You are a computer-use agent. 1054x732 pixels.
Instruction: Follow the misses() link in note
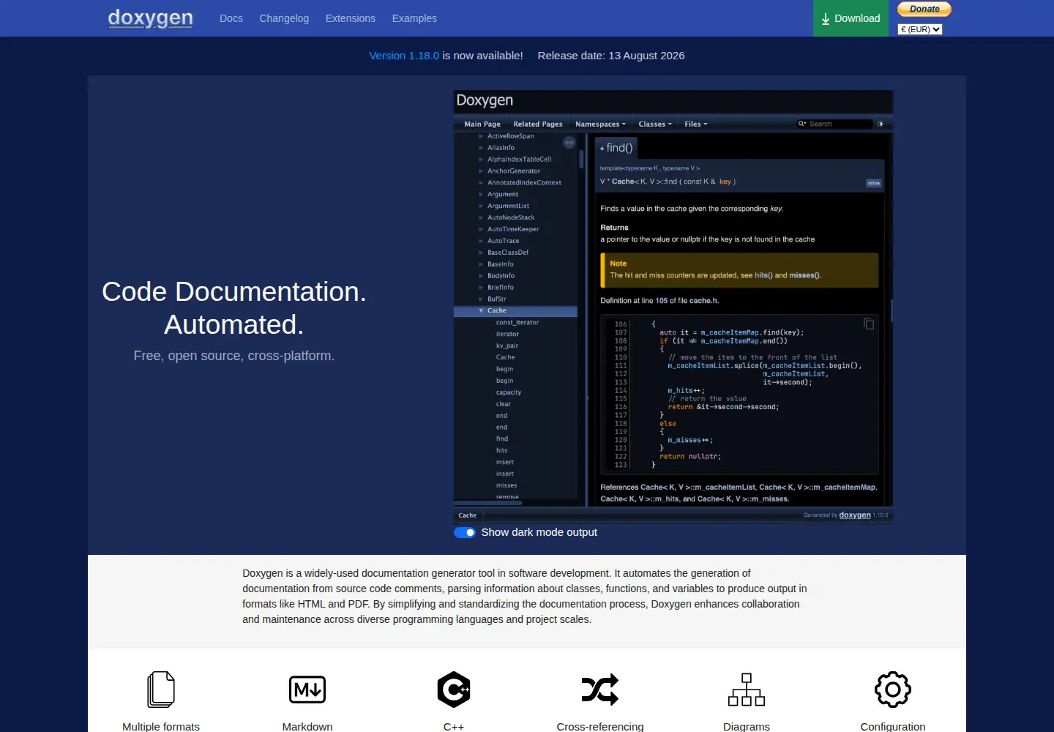pos(805,275)
